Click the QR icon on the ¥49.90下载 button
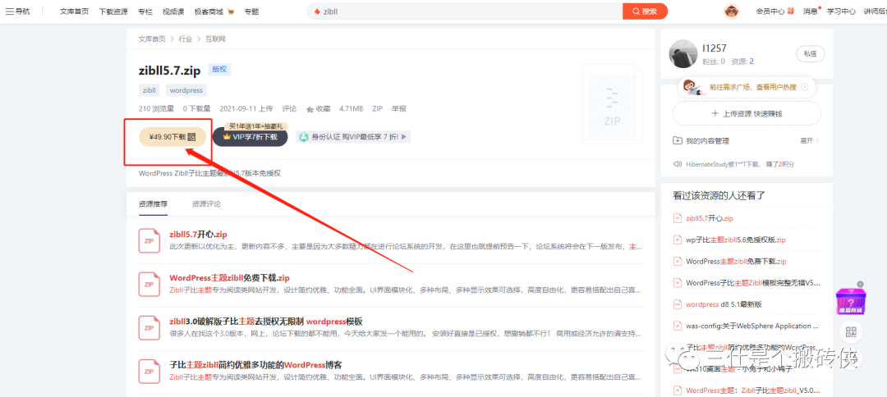Image resolution: width=887 pixels, height=397 pixels. click(191, 137)
